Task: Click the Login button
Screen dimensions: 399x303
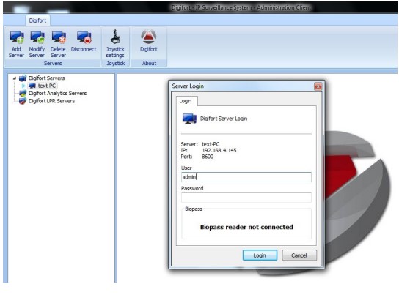Action: 260,255
